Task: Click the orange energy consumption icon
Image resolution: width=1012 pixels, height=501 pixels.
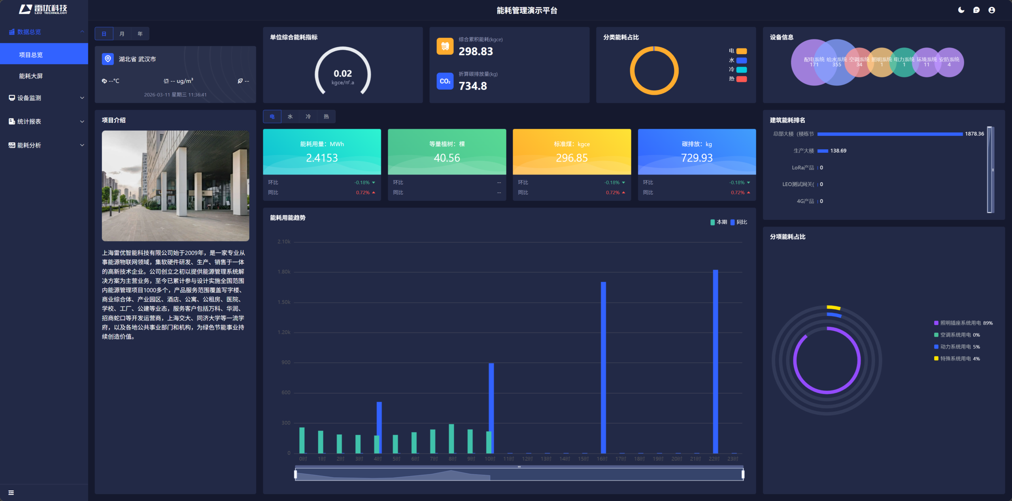Action: pyautogui.click(x=445, y=46)
